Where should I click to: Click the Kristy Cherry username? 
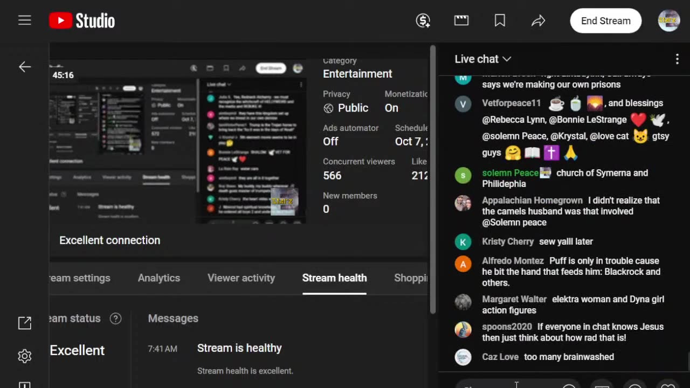pos(508,241)
